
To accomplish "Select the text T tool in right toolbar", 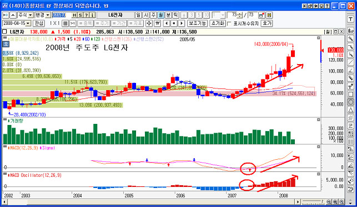I will [351, 19].
